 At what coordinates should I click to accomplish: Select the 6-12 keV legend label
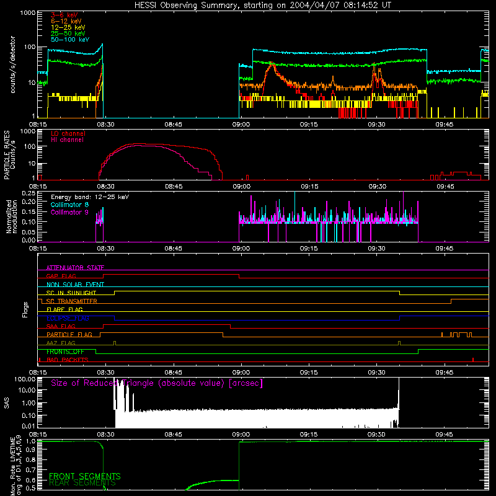click(66, 21)
